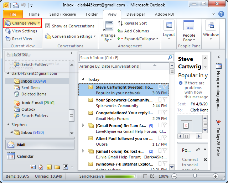The width and height of the screenshot is (228, 183).
Task: Collapse clark445kent@gmail.com account tree
Action: (8, 73)
